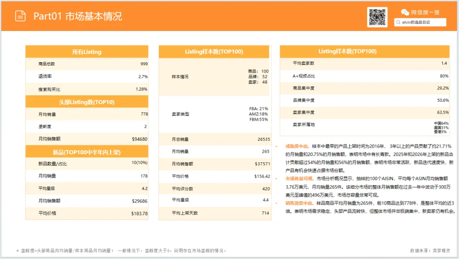
Task: Select the FBM:55% line
Action: (258, 120)
